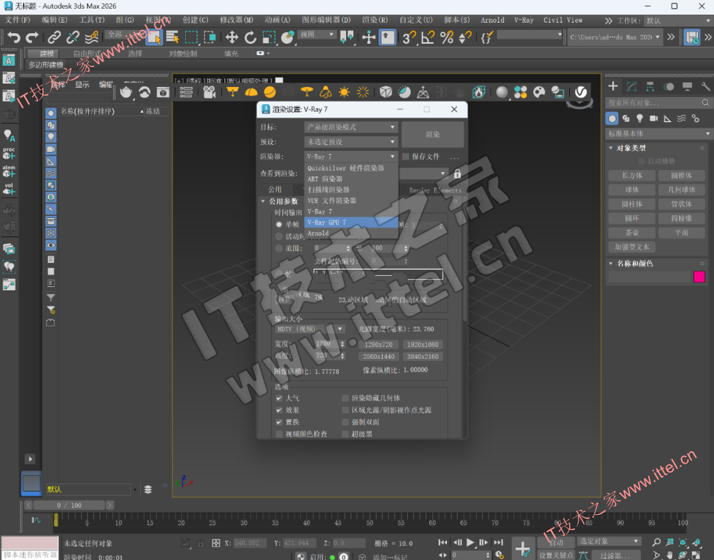The image size is (714, 560).
Task: Open the 修改器(M) menu
Action: [x=236, y=20]
